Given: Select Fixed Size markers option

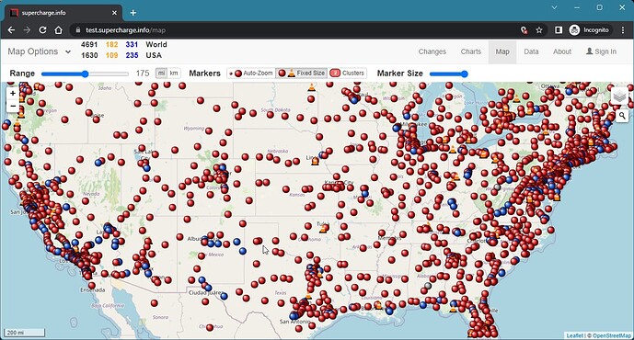Looking at the screenshot, I should click(302, 74).
